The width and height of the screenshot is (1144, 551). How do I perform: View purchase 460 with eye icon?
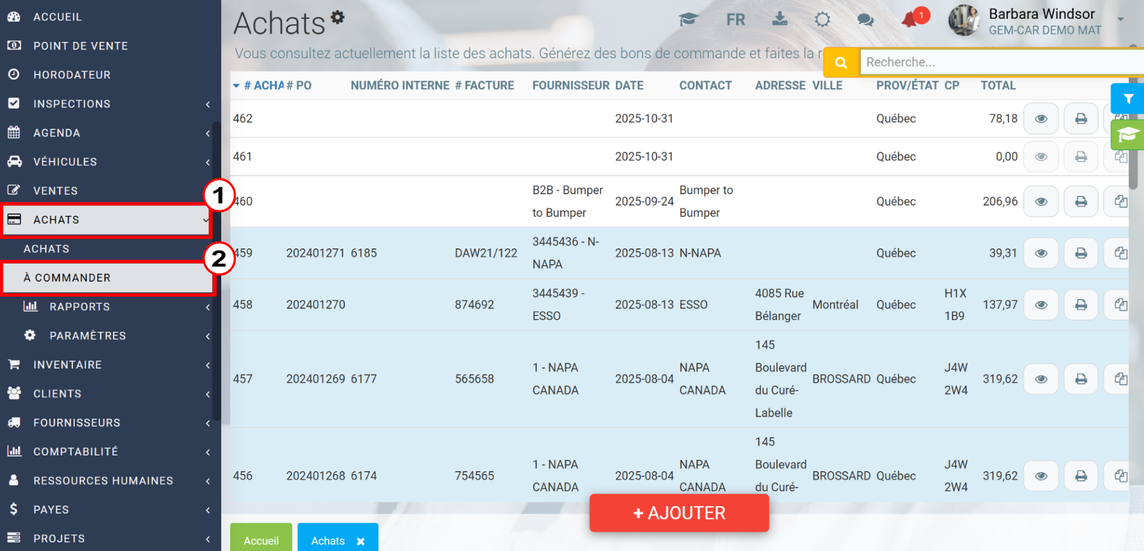tap(1041, 202)
